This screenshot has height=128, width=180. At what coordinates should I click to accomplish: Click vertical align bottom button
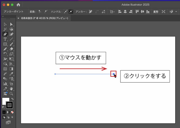(x=148, y=12)
